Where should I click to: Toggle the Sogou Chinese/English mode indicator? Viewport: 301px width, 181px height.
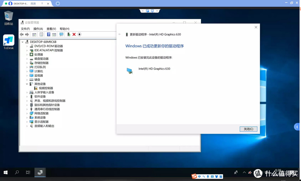tap(200, 177)
